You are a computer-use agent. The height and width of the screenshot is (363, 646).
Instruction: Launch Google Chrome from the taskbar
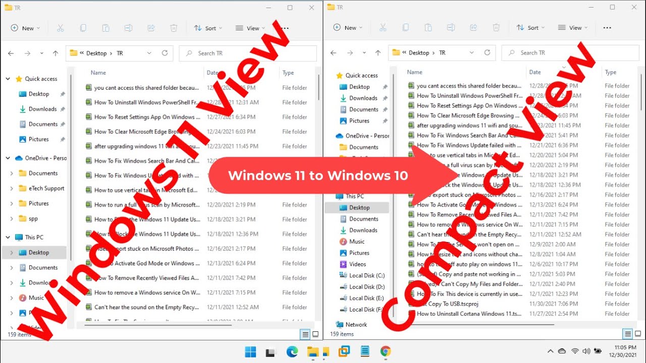386,351
